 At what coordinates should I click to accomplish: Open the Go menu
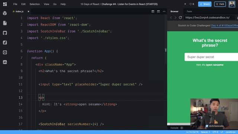(55, 4)
